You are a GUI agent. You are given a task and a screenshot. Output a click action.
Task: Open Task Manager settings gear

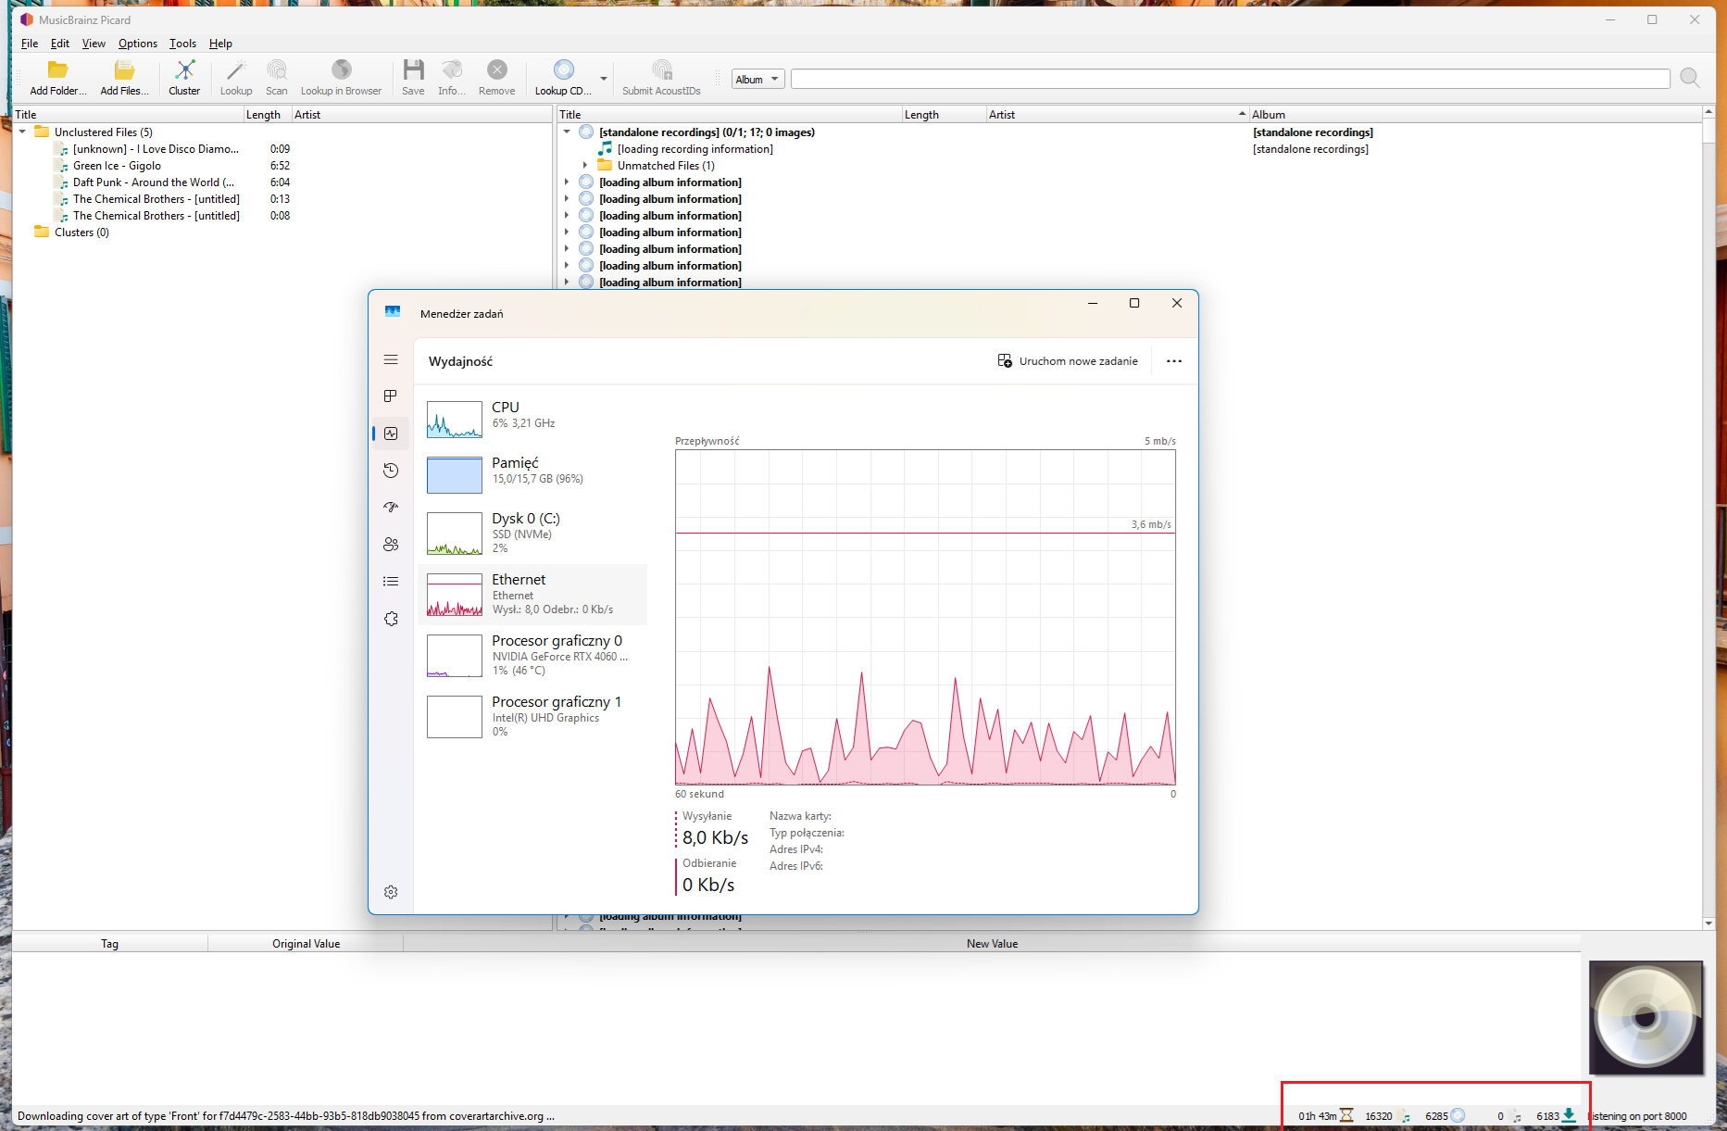391,892
